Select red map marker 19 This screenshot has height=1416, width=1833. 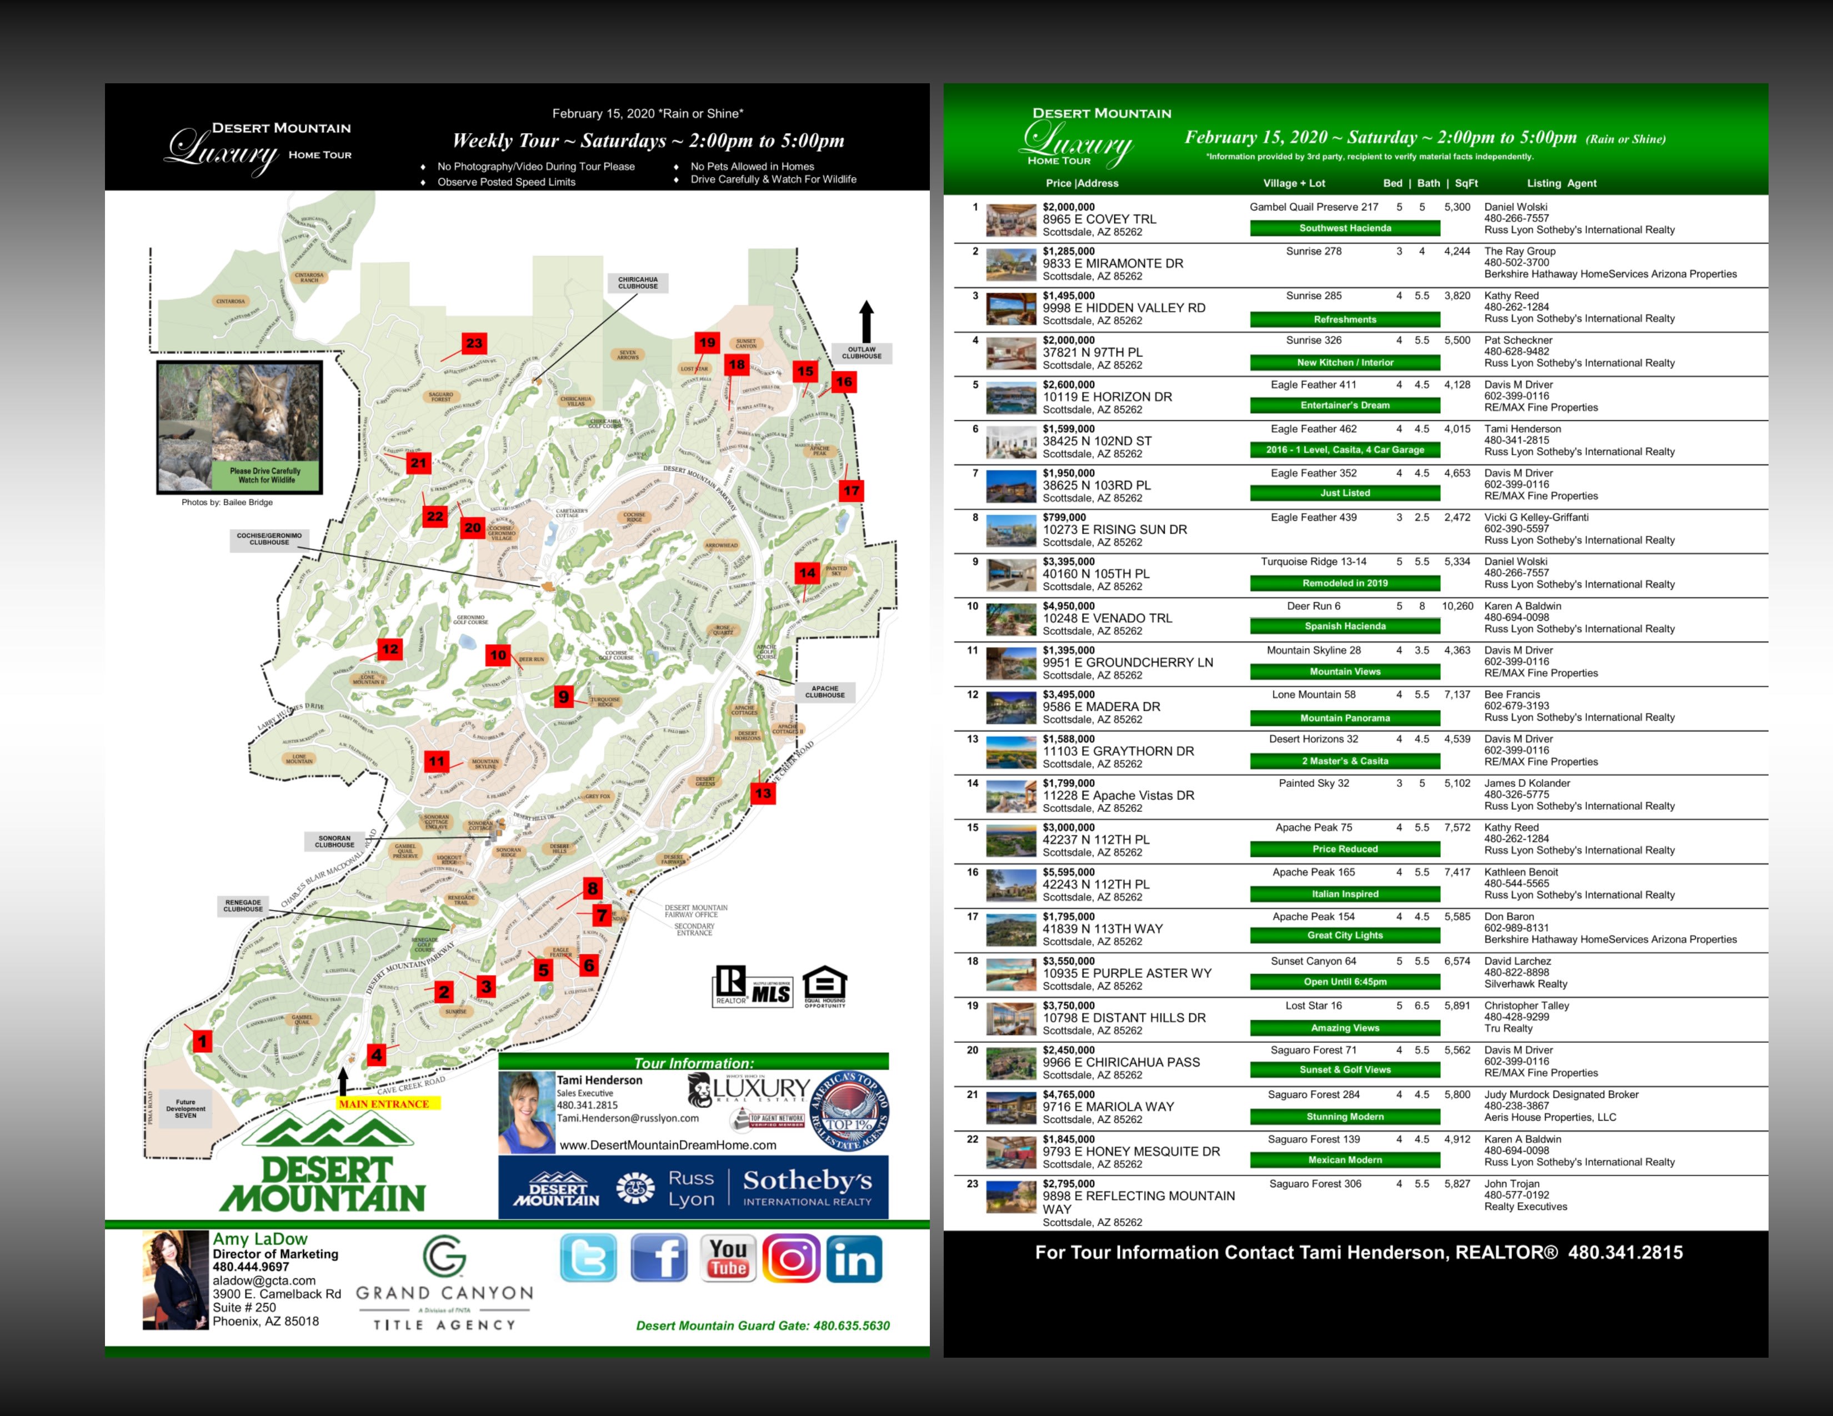(708, 342)
